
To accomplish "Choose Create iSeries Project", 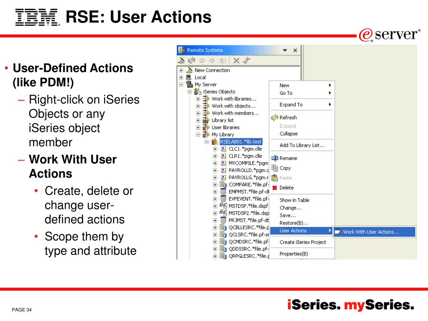I will tap(303, 242).
